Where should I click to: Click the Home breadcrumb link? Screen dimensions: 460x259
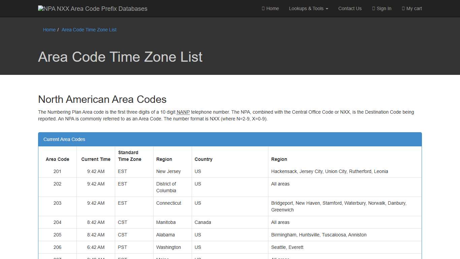(x=49, y=30)
